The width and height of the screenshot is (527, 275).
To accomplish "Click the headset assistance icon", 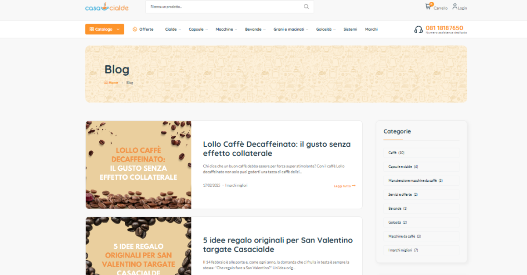I will click(419, 29).
